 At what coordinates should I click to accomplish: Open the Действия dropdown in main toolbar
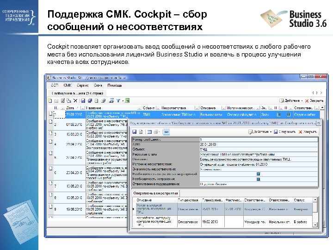(x=302, y=101)
